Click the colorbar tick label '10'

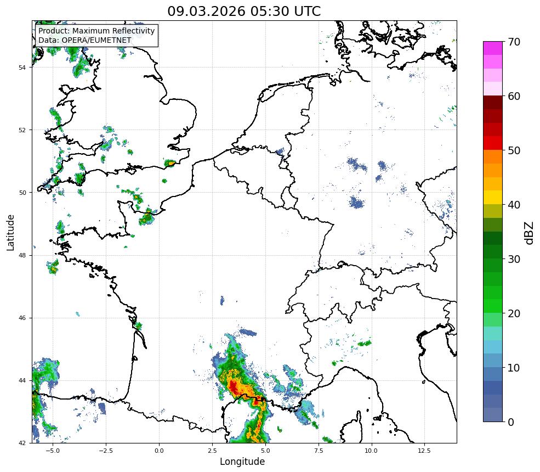point(514,368)
